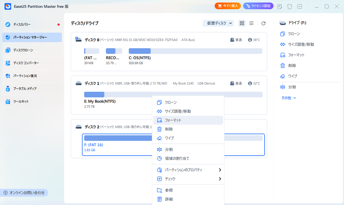Choose 詳細 in context menu
The image size is (344, 205).
188,199
